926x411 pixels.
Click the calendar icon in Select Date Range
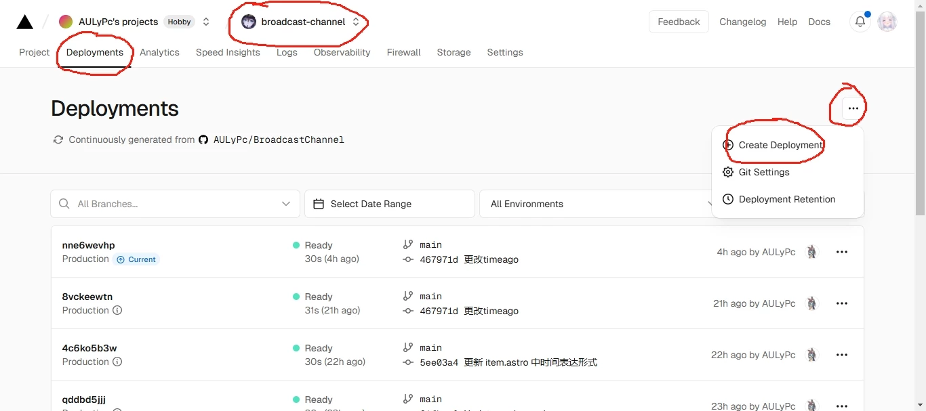click(x=317, y=204)
